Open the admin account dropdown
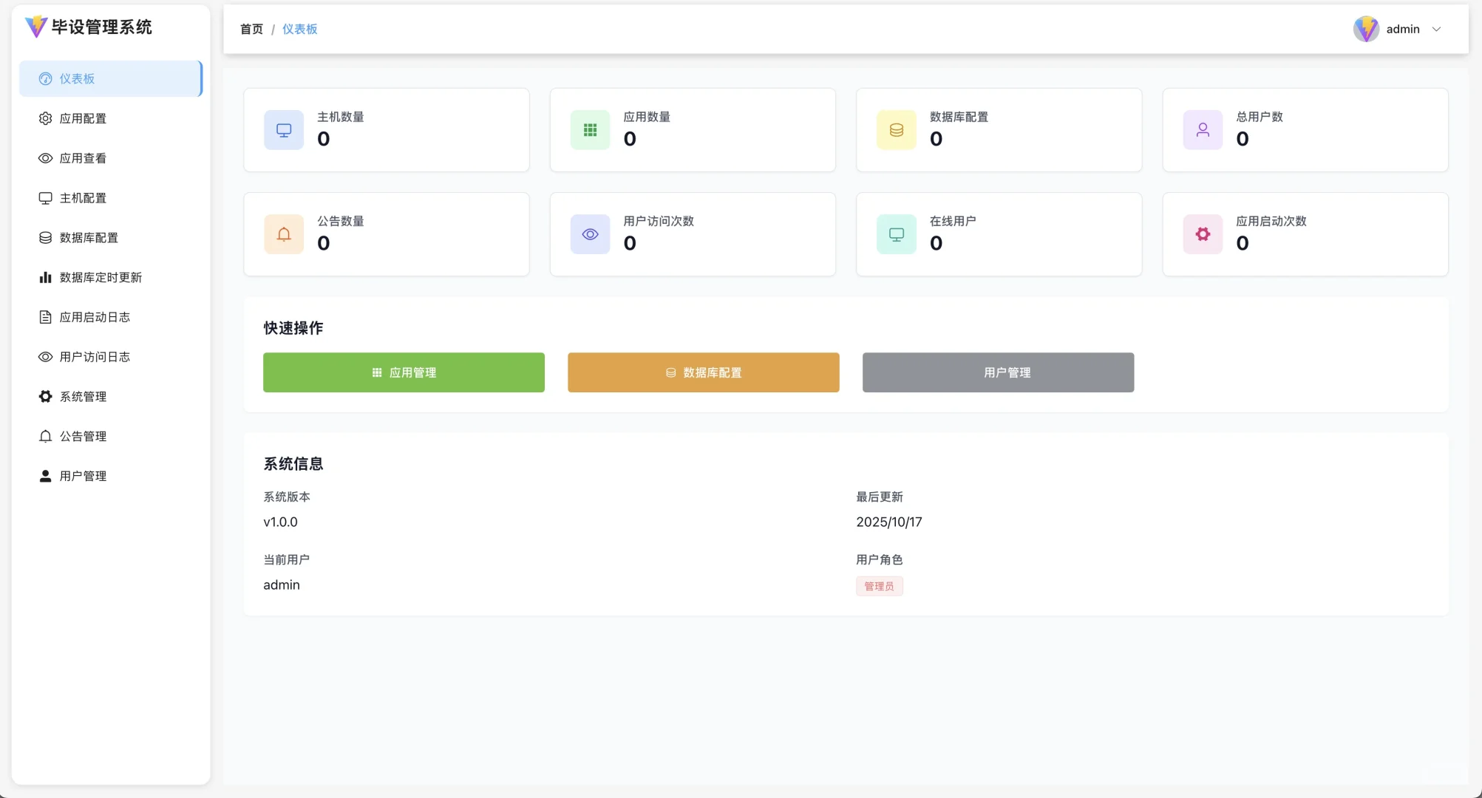1482x798 pixels. coord(1401,29)
